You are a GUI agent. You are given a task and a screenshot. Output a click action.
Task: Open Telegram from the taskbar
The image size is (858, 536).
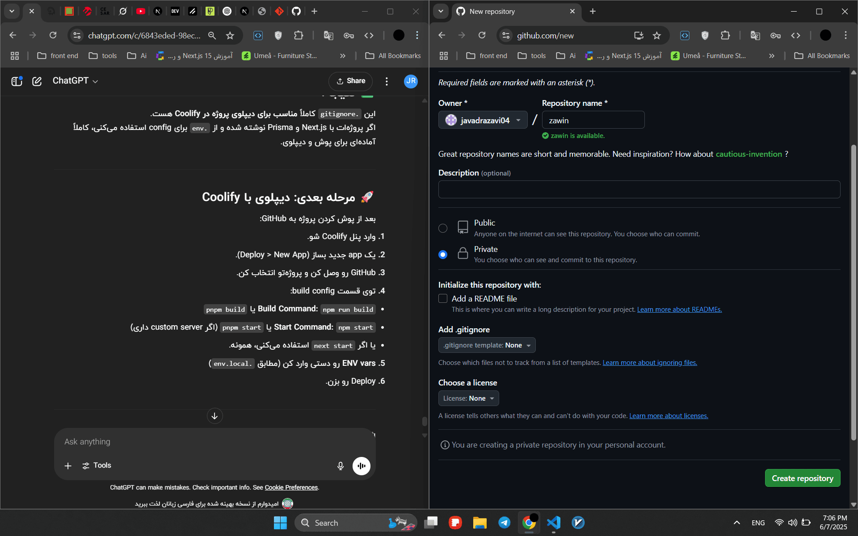click(504, 523)
